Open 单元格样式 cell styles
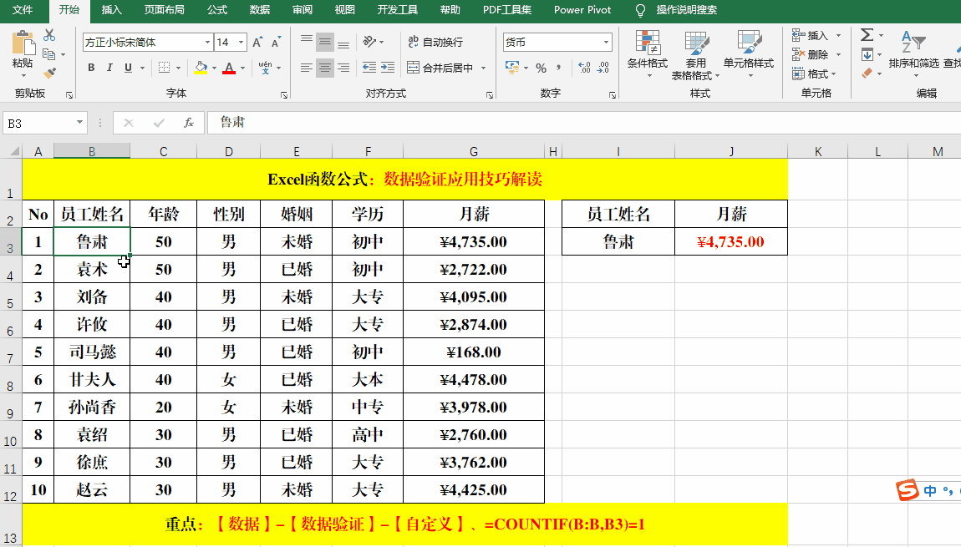Image resolution: width=961 pixels, height=547 pixels. point(749,56)
